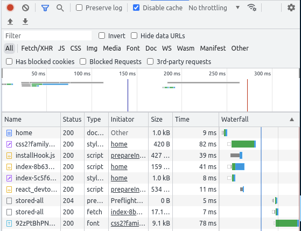Sort by the Waterfall column arrow

click(x=292, y=120)
